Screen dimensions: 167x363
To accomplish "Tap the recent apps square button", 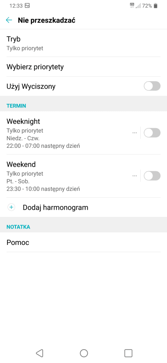I will coord(128,353).
